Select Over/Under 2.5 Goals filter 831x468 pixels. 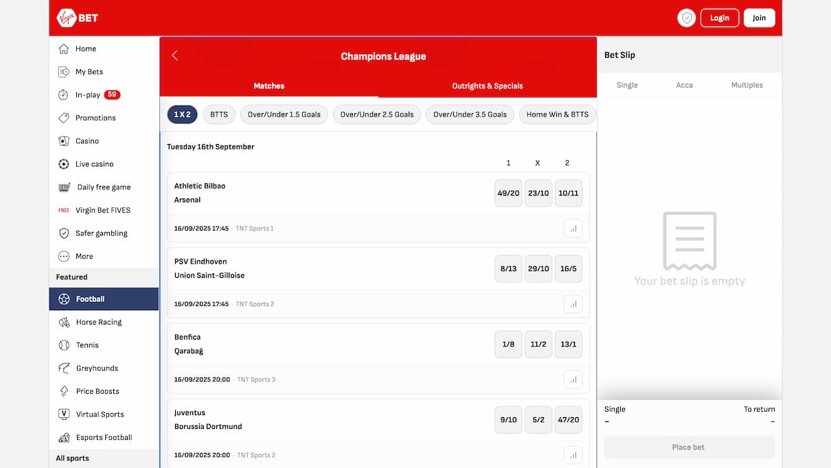(x=377, y=115)
